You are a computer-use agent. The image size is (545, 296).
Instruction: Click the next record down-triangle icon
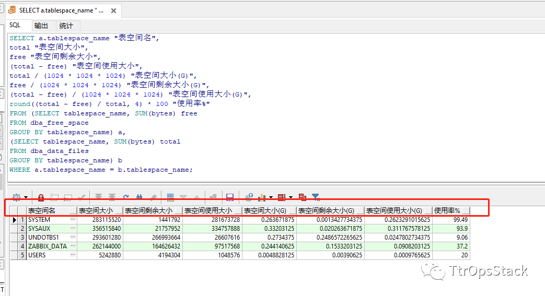(x=183, y=197)
